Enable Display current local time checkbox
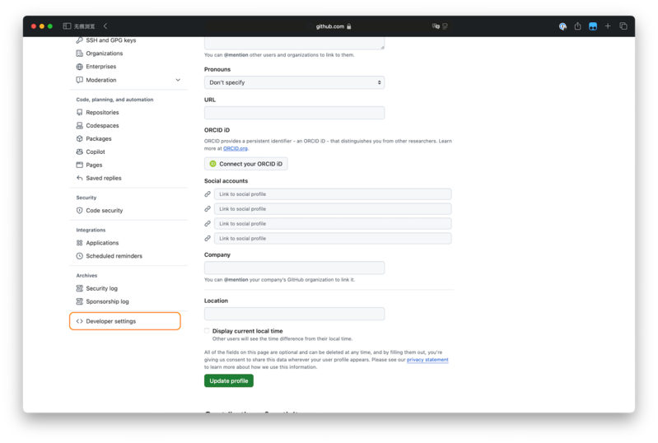 tap(207, 330)
